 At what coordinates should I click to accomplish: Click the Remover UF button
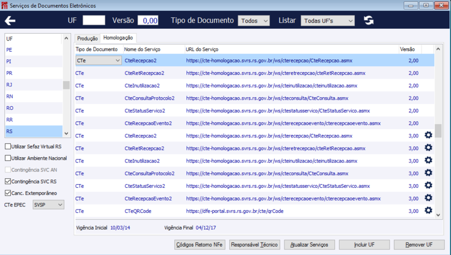[419, 245]
